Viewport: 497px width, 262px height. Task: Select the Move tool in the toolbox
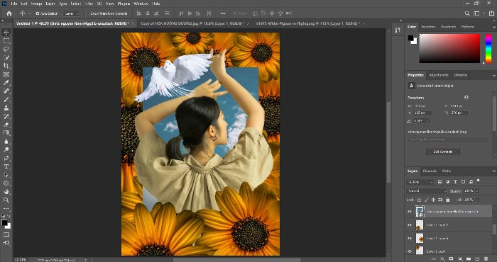point(6,33)
